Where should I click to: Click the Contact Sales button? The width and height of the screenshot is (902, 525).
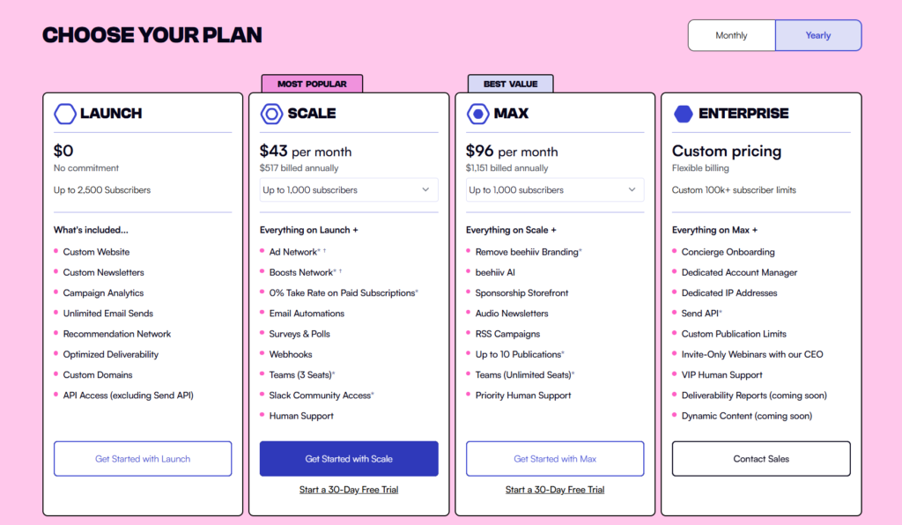(x=760, y=458)
